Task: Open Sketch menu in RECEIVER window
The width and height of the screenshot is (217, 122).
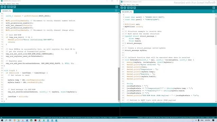Action: point(129,5)
